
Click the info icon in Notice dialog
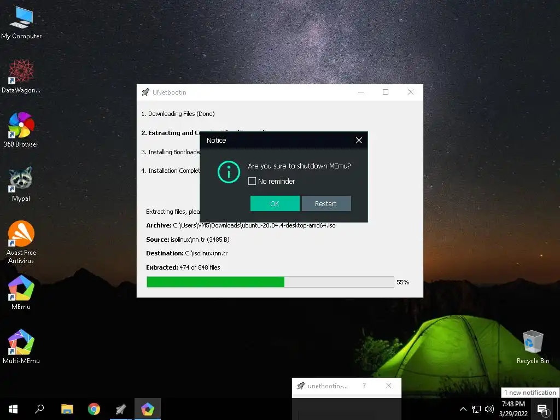point(229,172)
